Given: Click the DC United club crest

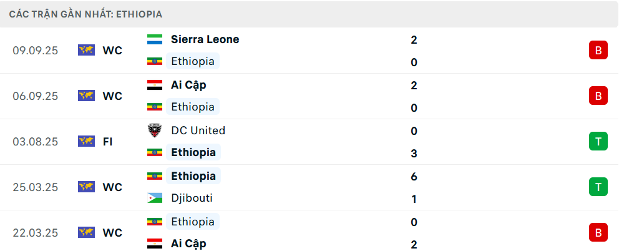Looking at the screenshot, I should point(154,130).
